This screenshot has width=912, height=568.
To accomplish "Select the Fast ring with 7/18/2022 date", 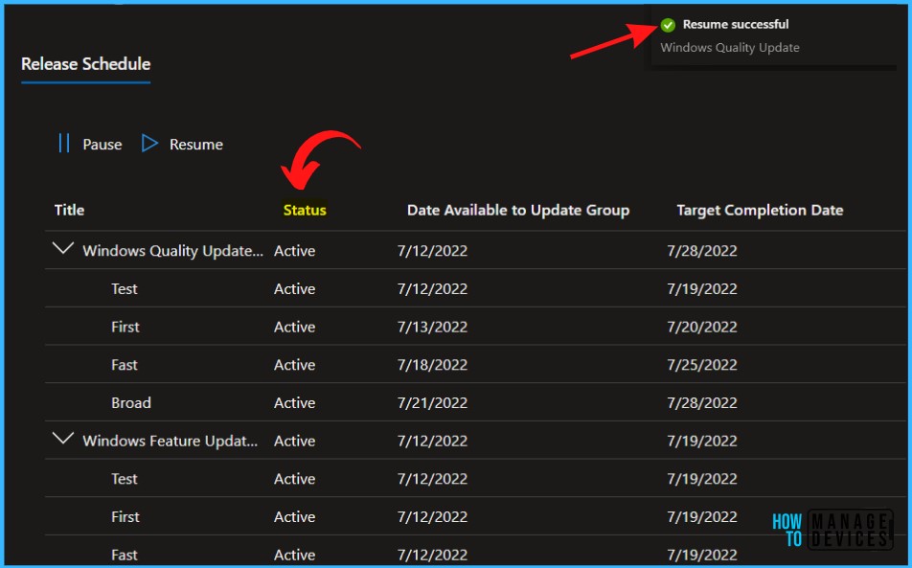I will pos(125,365).
